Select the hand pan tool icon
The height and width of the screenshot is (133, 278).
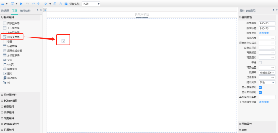click(x=60, y=4)
